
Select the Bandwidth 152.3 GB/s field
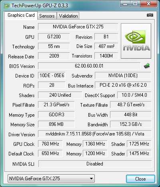(x=131, y=124)
